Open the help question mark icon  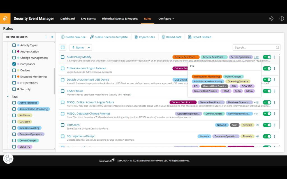click(x=281, y=18)
